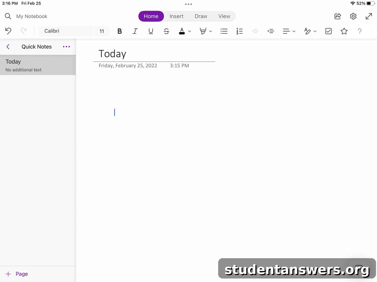The image size is (377, 282).
Task: Decrease the indent level
Action: click(x=255, y=31)
